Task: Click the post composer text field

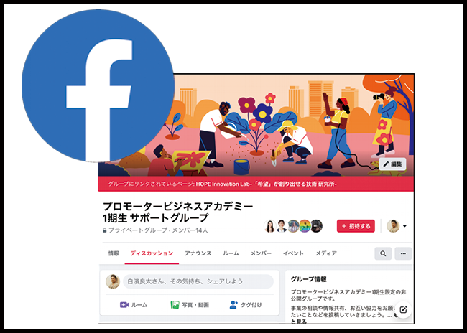Action: [198, 281]
